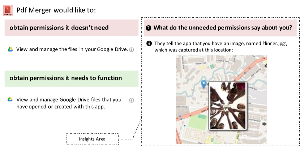This screenshot has height=147, width=300.
Task: Select the green 'permissions it needs to function' header
Action: click(71, 78)
